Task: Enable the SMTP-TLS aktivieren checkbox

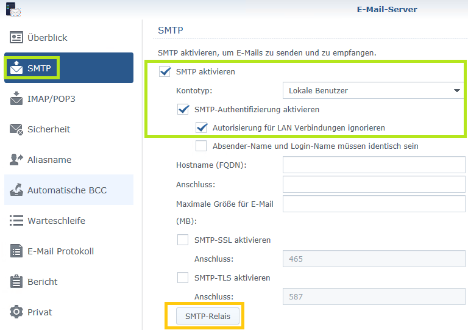Action: point(183,278)
